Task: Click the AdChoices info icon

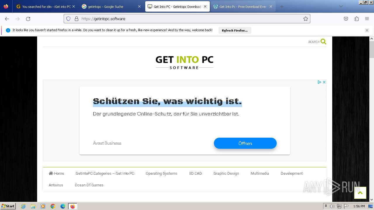Action: pos(319,82)
